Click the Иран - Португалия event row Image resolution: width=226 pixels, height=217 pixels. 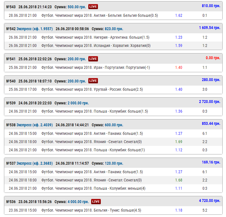point(113,68)
